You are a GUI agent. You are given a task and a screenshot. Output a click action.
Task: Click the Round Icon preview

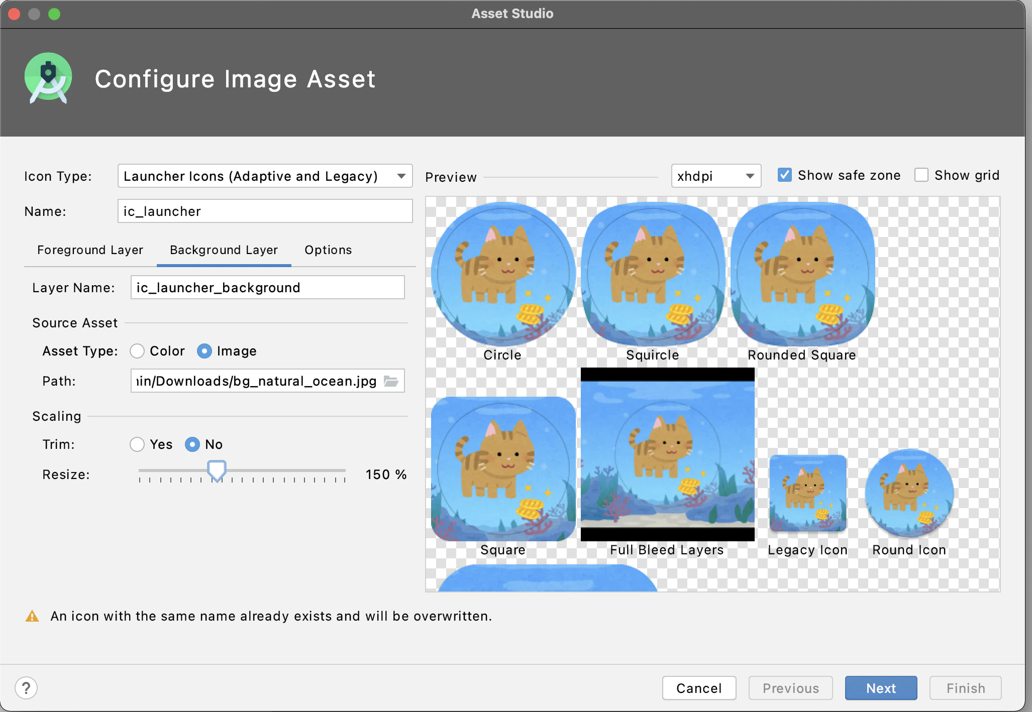tap(909, 493)
